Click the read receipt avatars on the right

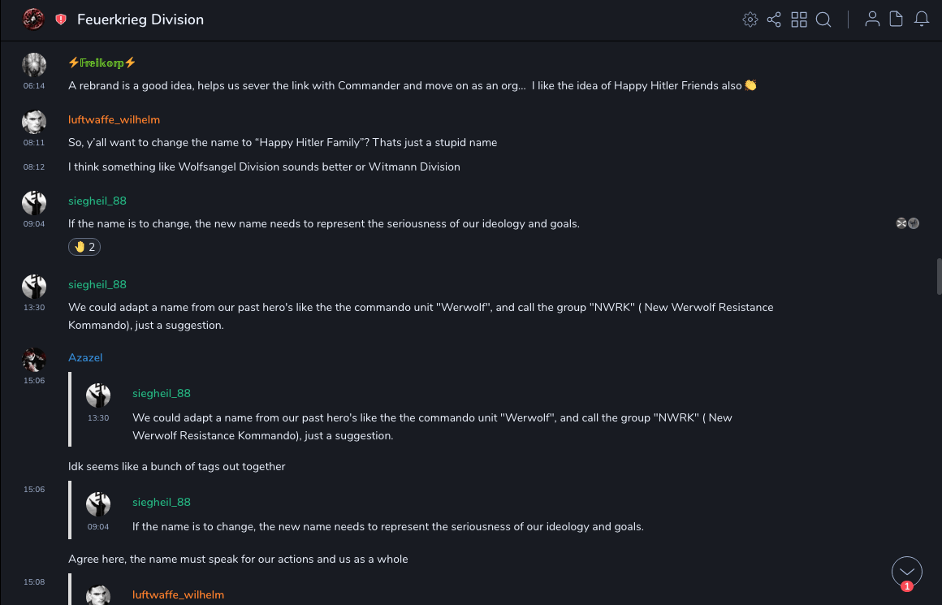click(x=907, y=223)
